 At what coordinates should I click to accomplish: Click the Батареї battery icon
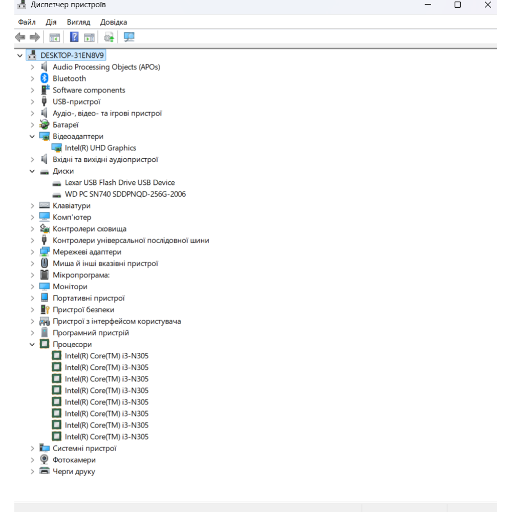coord(45,124)
